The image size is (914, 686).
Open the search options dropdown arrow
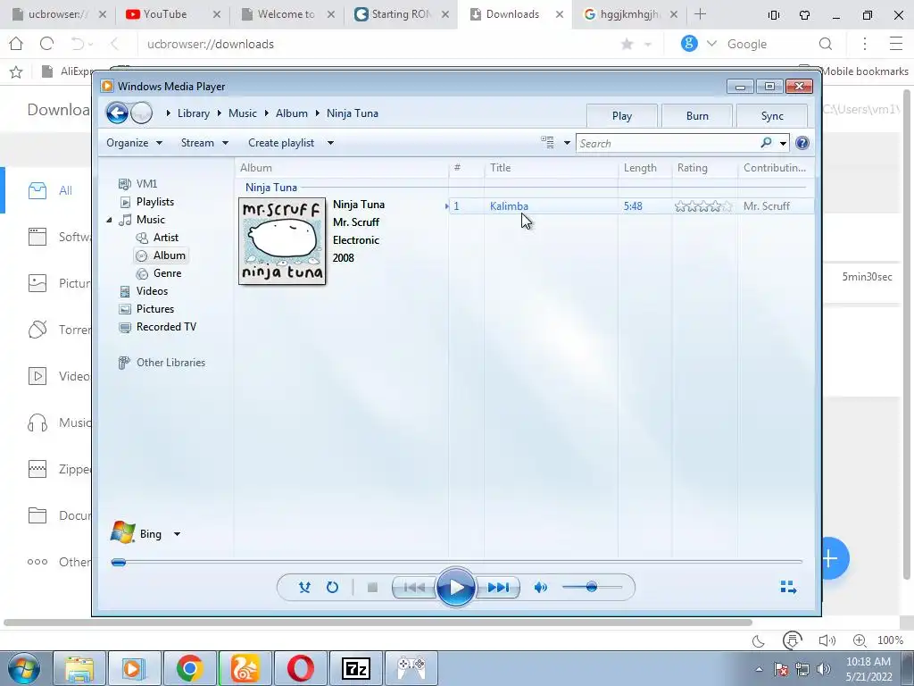click(x=783, y=143)
